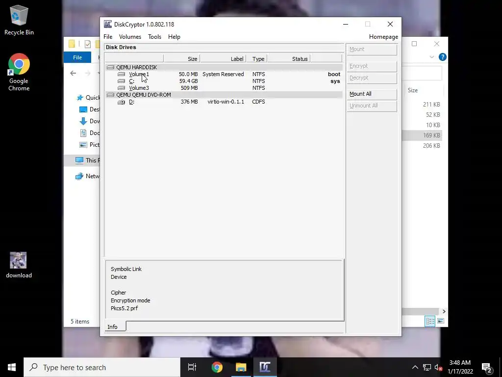Open the Tools menu
Viewport: 502px width, 377px height.
[154, 37]
